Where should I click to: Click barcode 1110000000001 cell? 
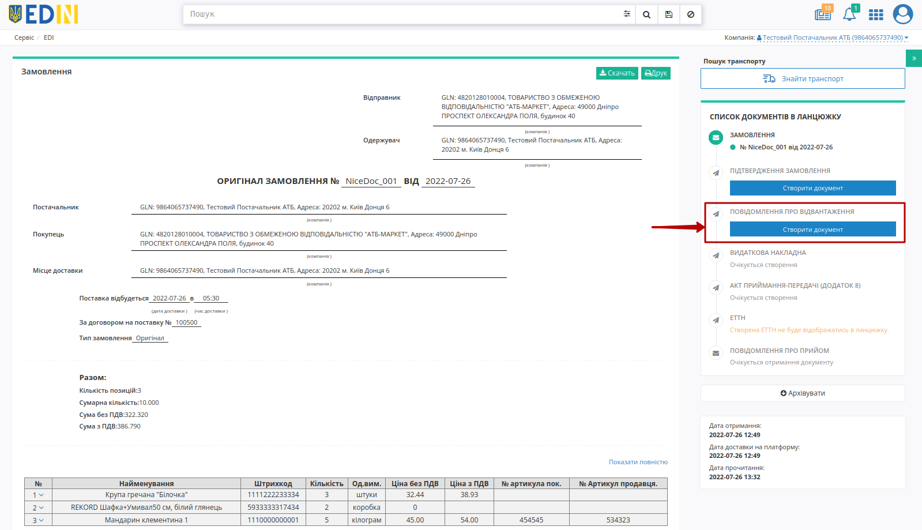click(x=273, y=520)
